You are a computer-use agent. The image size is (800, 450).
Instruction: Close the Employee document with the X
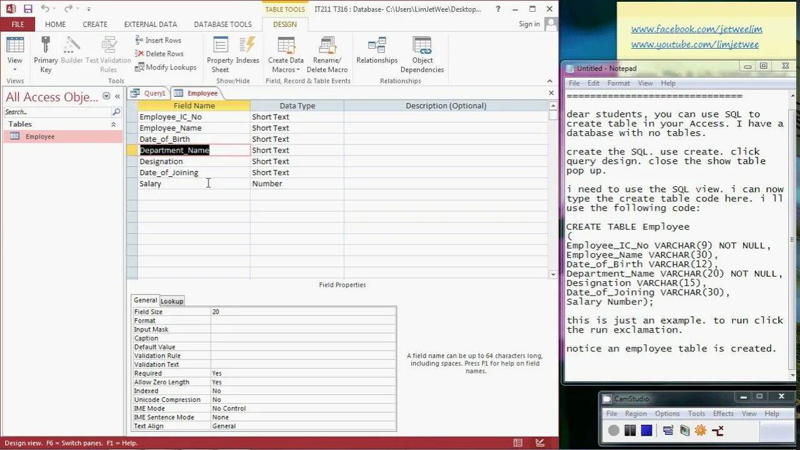[x=551, y=93]
